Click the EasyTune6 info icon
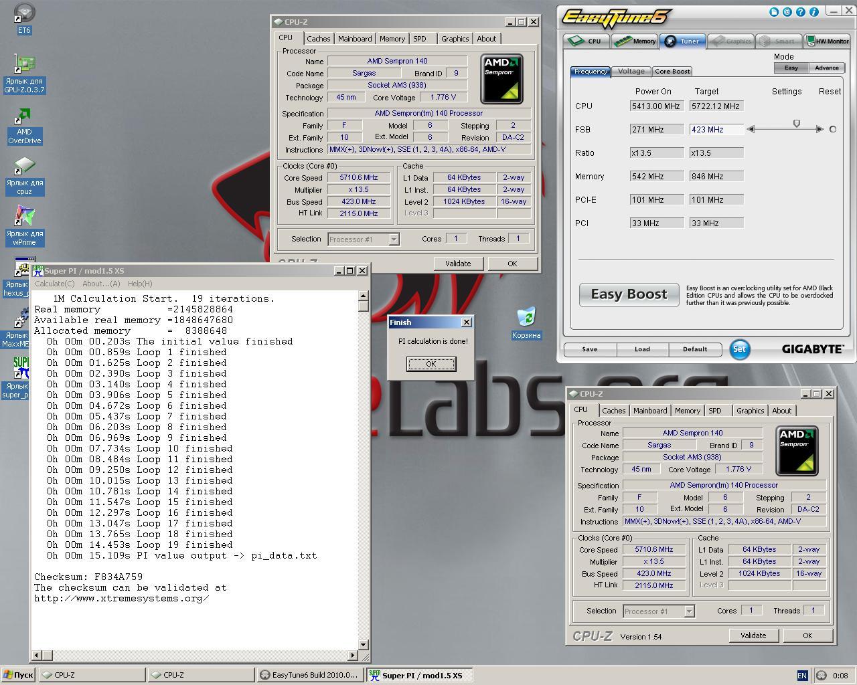This screenshot has height=685, width=857. coord(814,11)
